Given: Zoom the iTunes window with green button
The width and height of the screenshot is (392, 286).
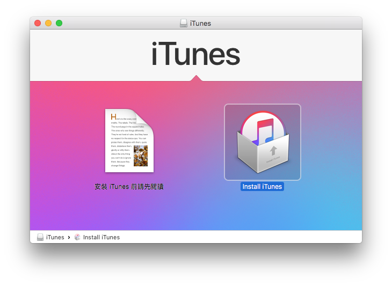Looking at the screenshot, I should point(59,23).
